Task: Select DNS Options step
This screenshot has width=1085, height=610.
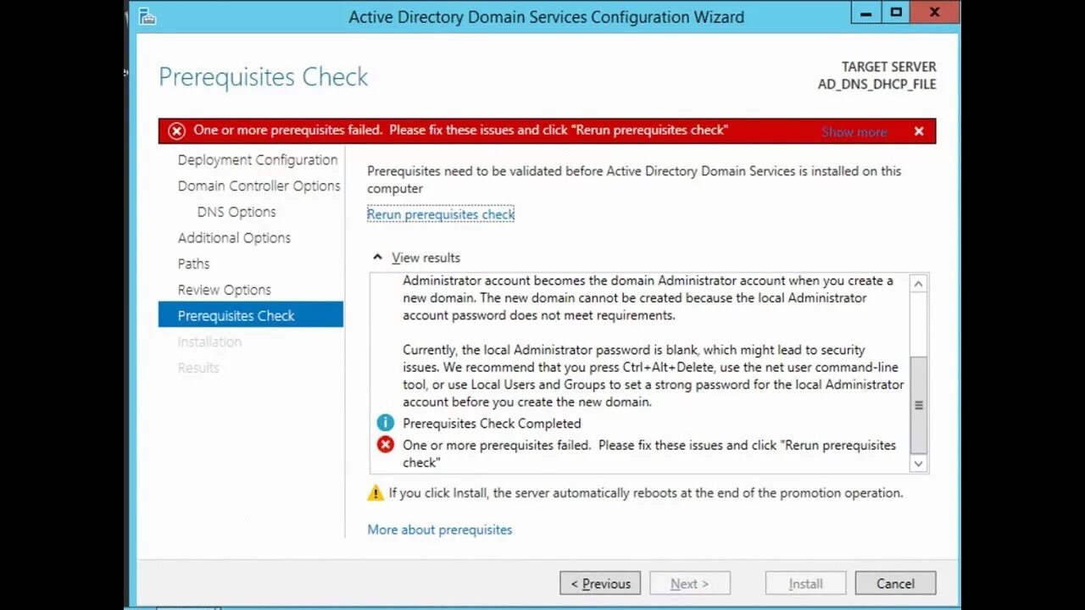Action: tap(236, 212)
